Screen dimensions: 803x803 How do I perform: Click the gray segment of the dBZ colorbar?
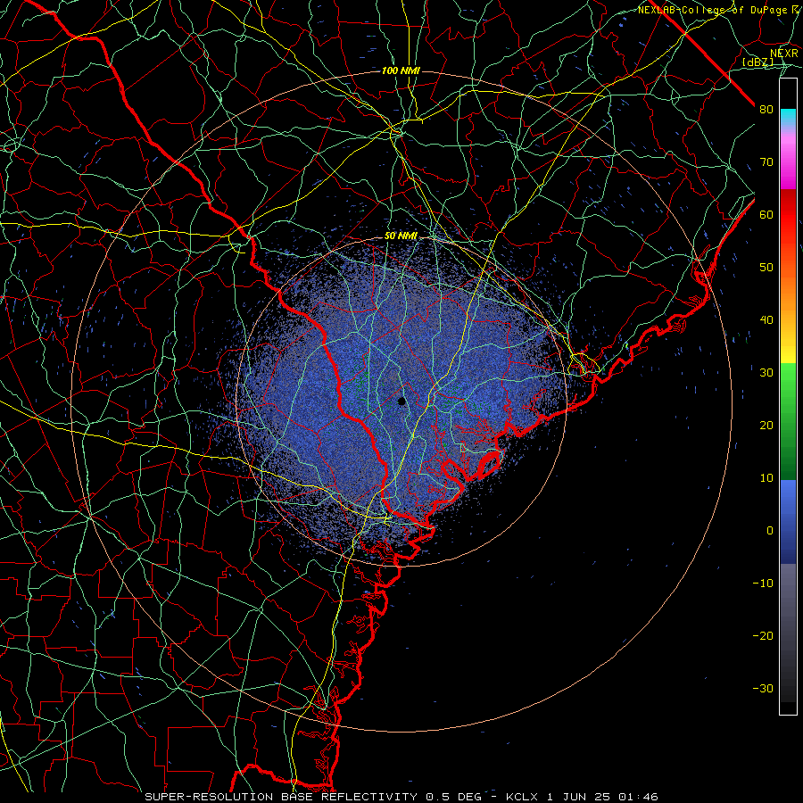[x=788, y=633]
